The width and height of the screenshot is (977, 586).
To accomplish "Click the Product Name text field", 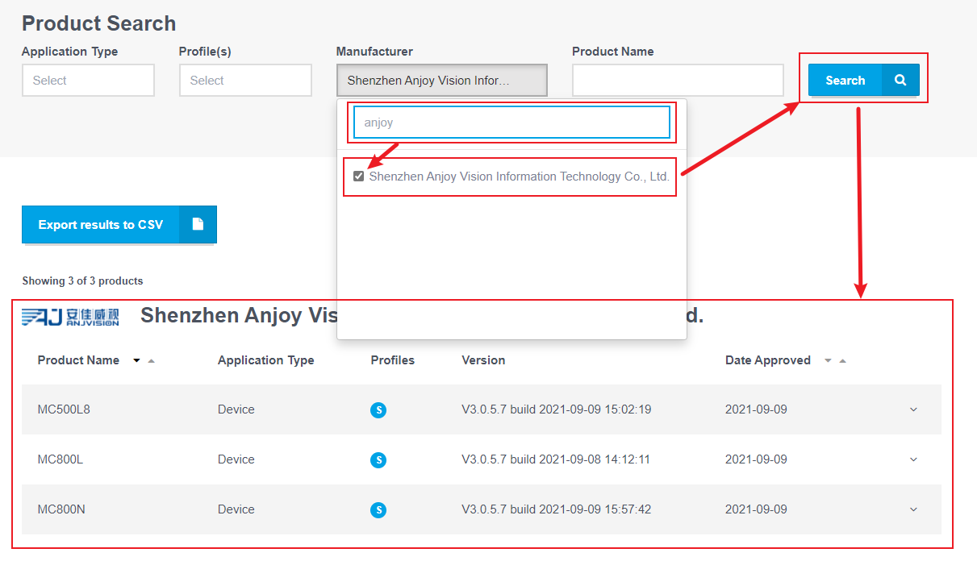I will 678,81.
